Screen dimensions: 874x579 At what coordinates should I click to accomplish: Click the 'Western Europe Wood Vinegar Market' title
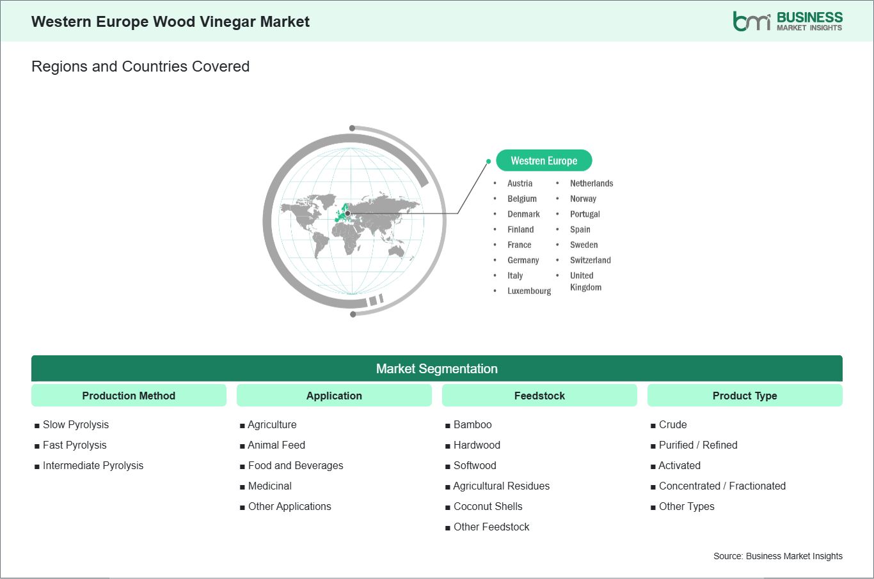[x=170, y=22]
